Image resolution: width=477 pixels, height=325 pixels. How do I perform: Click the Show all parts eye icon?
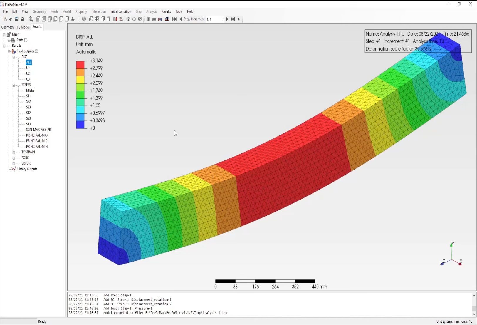(128, 19)
